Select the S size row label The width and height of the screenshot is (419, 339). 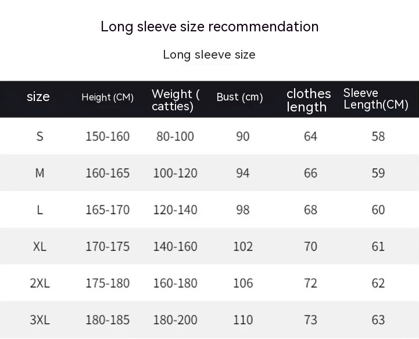pos(40,136)
